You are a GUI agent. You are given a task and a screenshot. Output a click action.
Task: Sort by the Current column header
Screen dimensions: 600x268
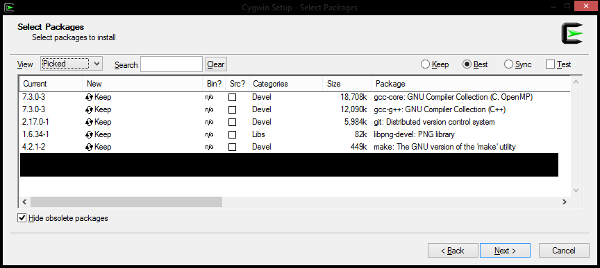tap(51, 84)
